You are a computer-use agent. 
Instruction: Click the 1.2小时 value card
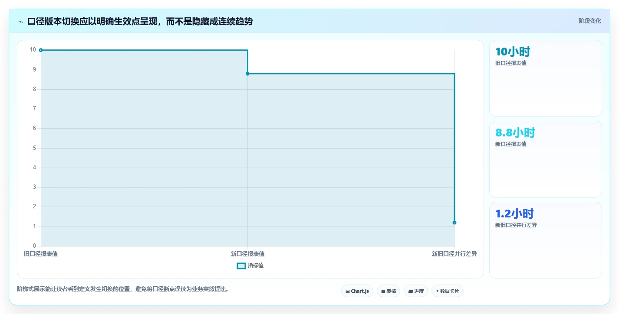pyautogui.click(x=546, y=240)
